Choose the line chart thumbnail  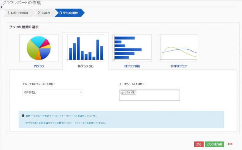tap(178, 48)
